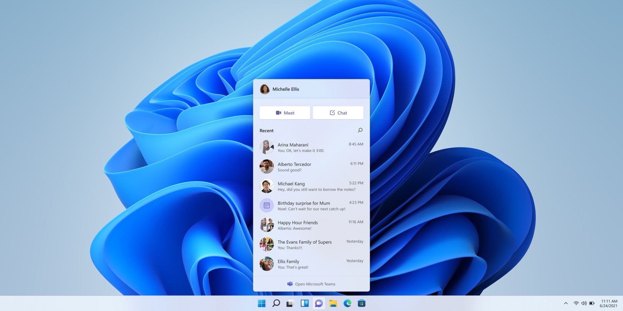Click the search icon beside Recent

tap(360, 130)
